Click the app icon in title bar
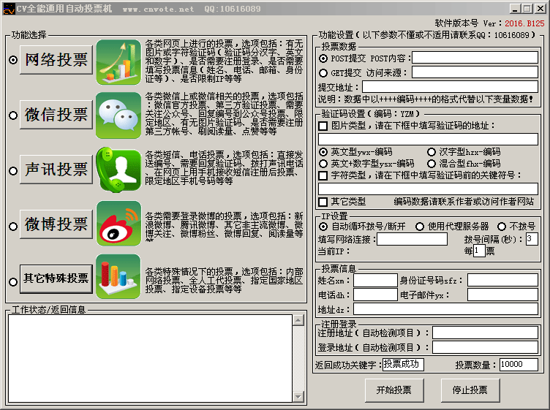 click(x=9, y=9)
